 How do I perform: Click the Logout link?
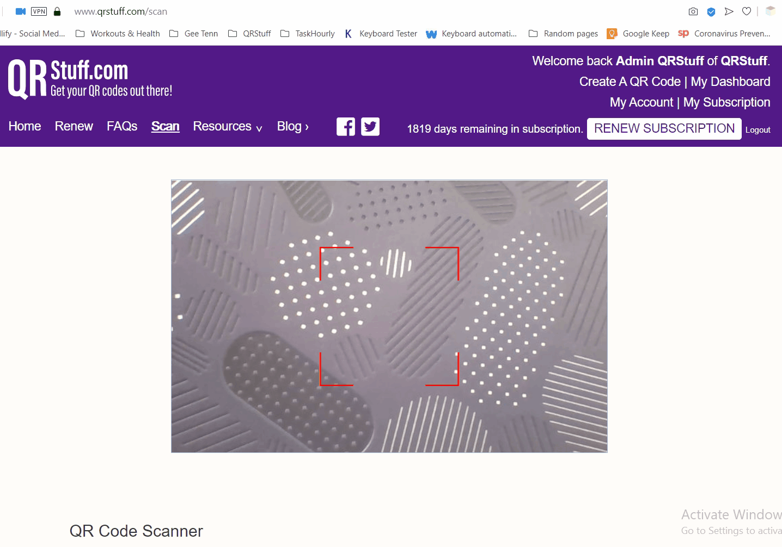[758, 130]
